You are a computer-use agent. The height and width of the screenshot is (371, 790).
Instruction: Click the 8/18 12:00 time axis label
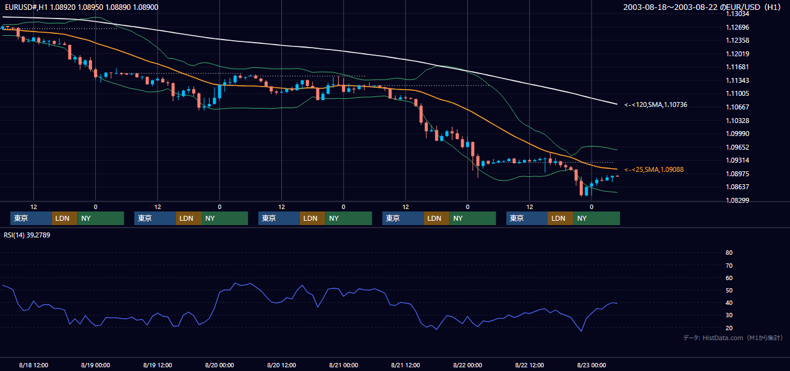tap(33, 365)
